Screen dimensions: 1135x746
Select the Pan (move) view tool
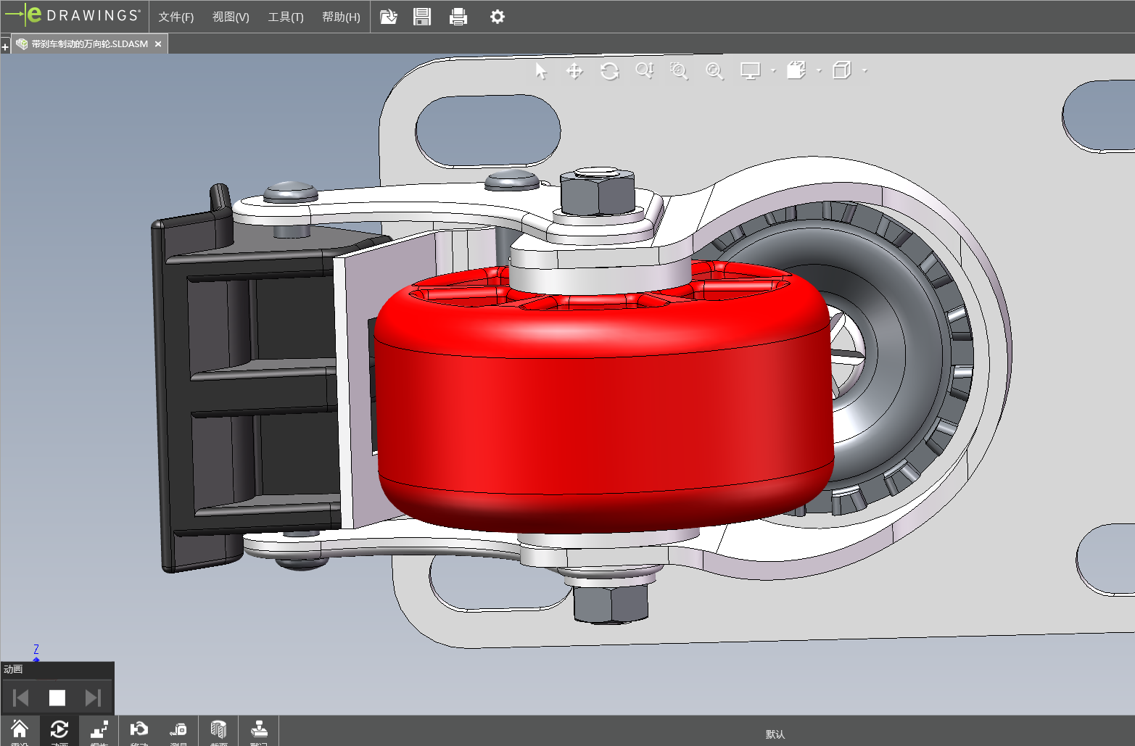pyautogui.click(x=574, y=71)
